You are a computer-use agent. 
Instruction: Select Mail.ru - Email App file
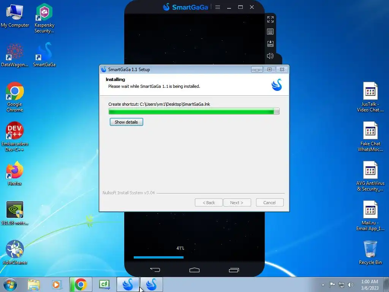370,216
